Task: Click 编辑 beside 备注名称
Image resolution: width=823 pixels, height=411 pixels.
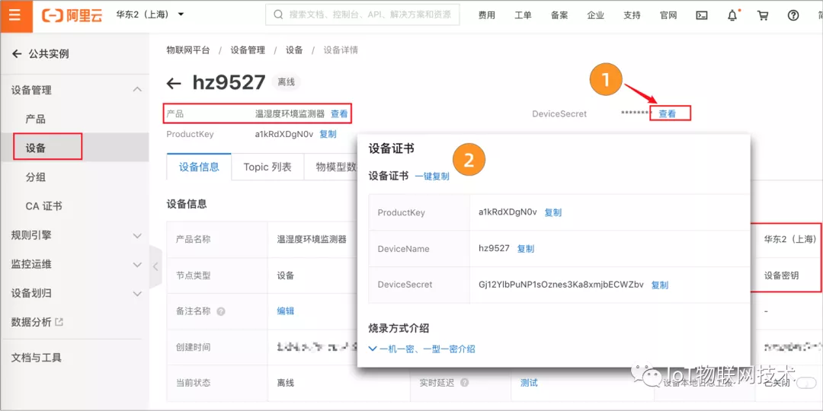Action: (x=286, y=311)
